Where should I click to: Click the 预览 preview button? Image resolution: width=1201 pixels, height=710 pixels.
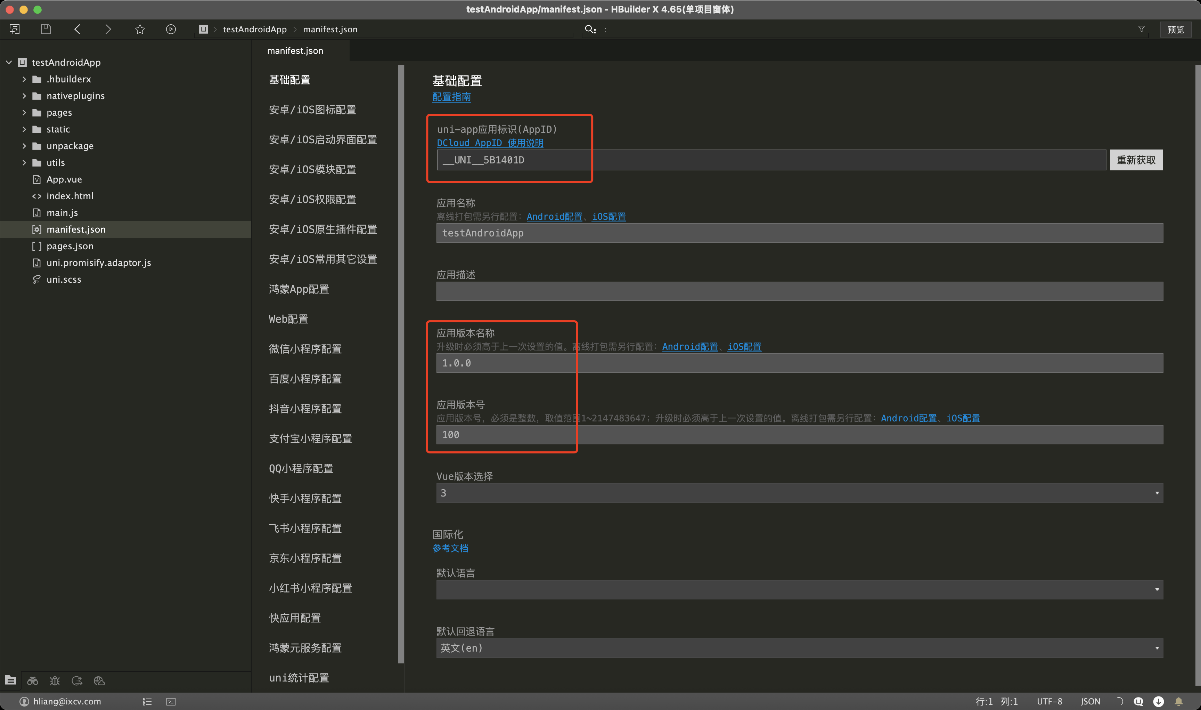(x=1175, y=29)
